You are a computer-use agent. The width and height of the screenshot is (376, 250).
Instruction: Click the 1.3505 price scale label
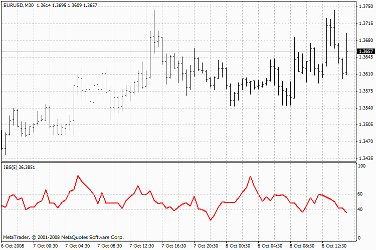(x=366, y=124)
